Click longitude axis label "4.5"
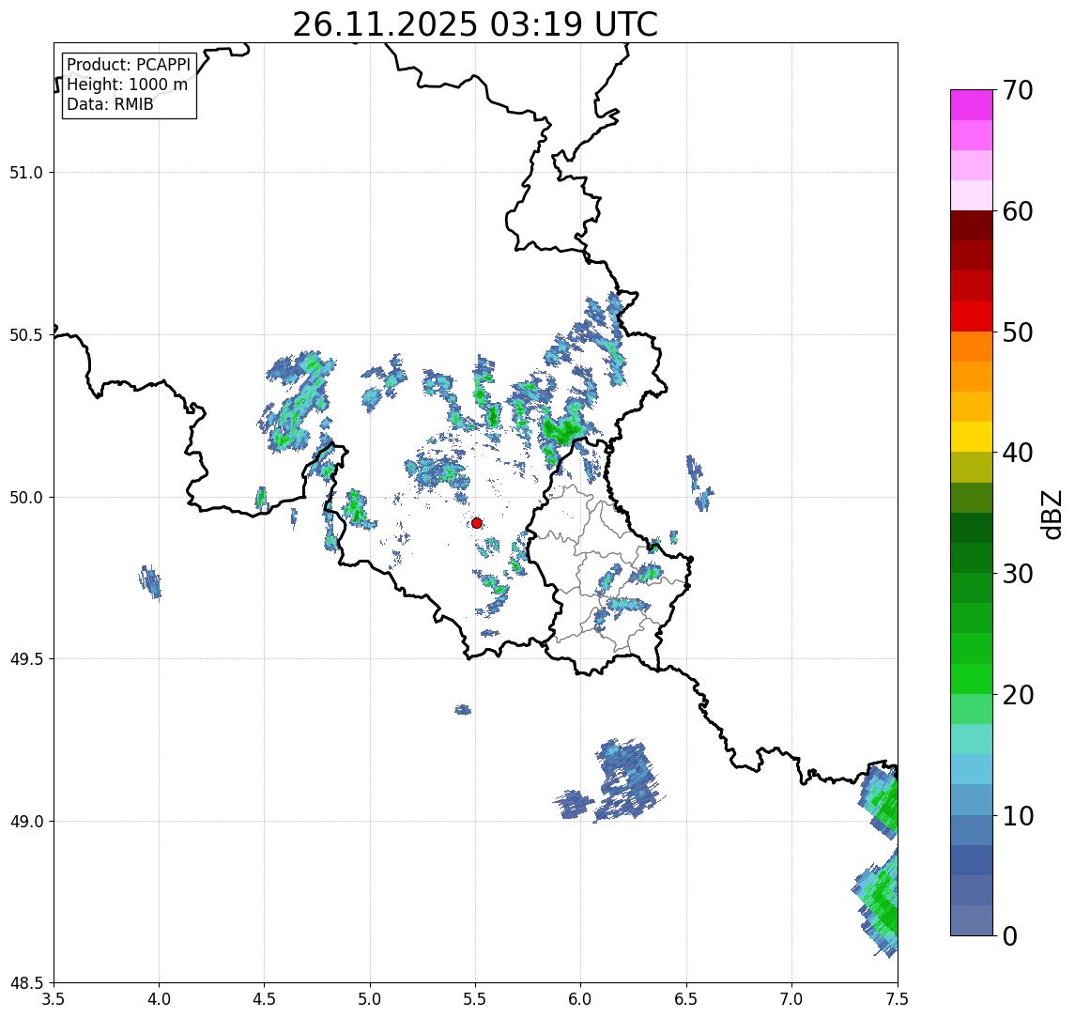 265,999
